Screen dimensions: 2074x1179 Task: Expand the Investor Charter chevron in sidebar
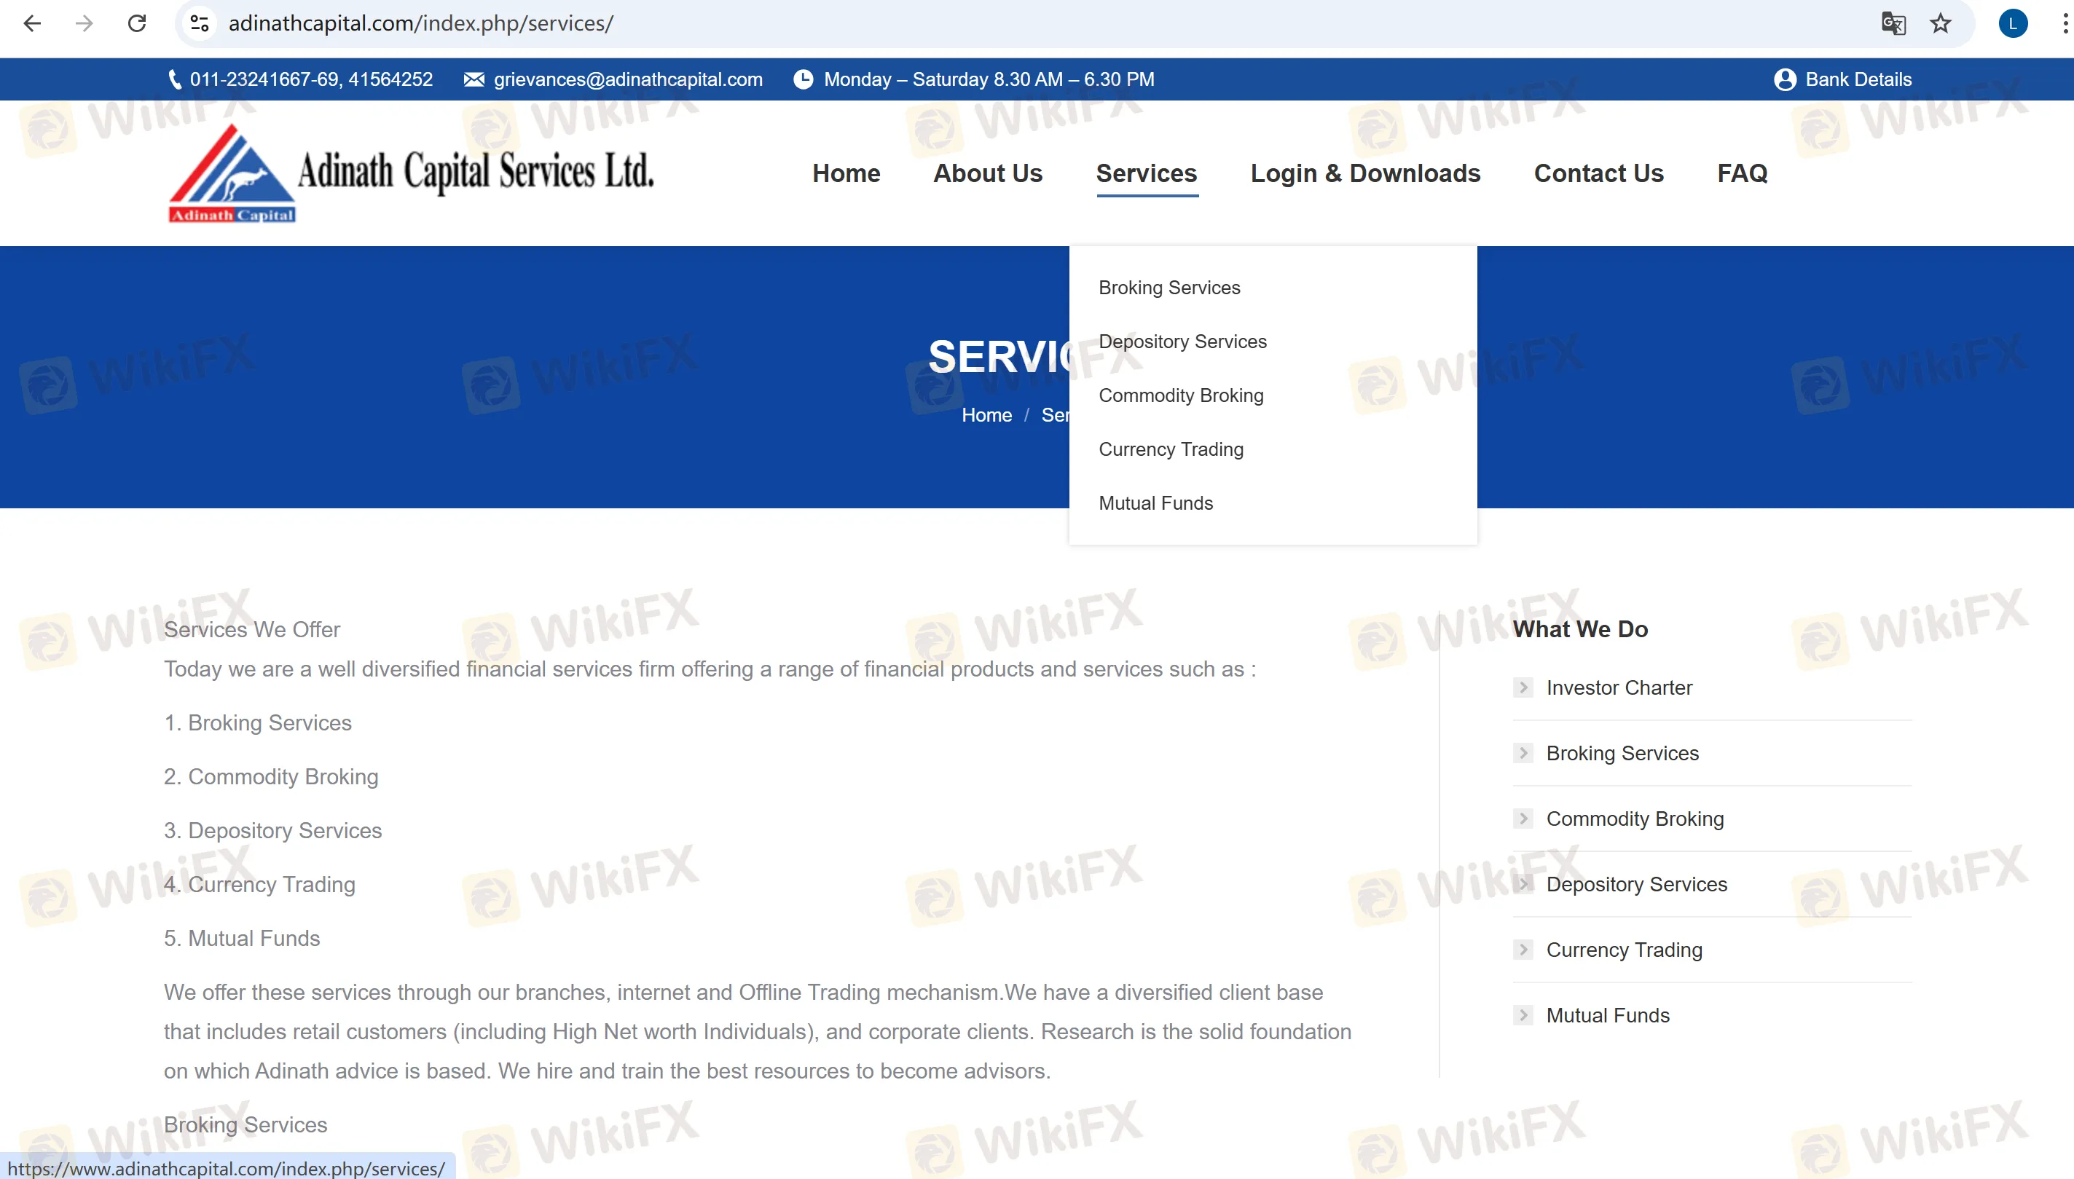pyautogui.click(x=1523, y=687)
